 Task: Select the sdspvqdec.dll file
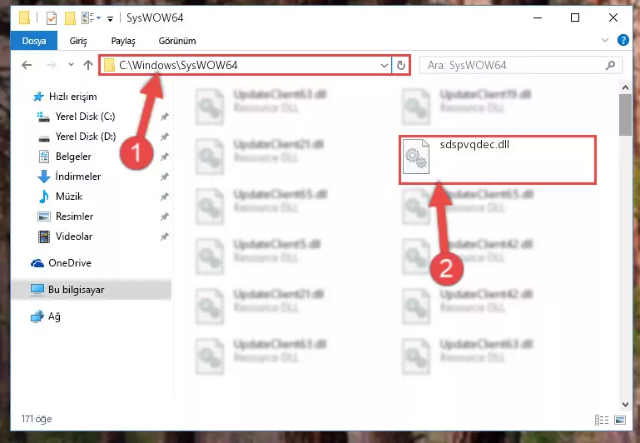(x=497, y=159)
